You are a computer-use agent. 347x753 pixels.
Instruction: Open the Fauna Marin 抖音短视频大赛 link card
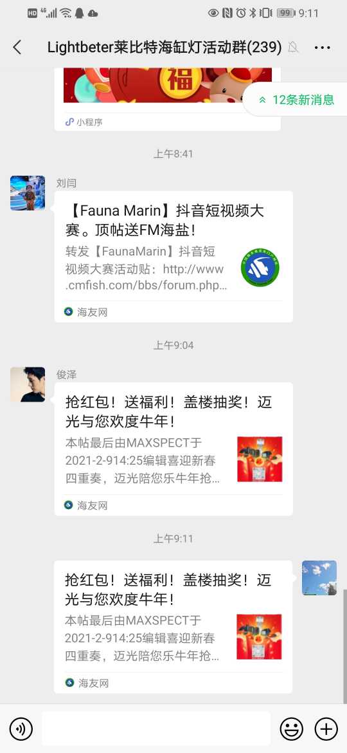click(173, 256)
